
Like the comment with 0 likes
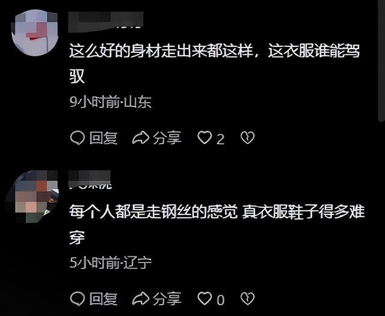pos(205,299)
